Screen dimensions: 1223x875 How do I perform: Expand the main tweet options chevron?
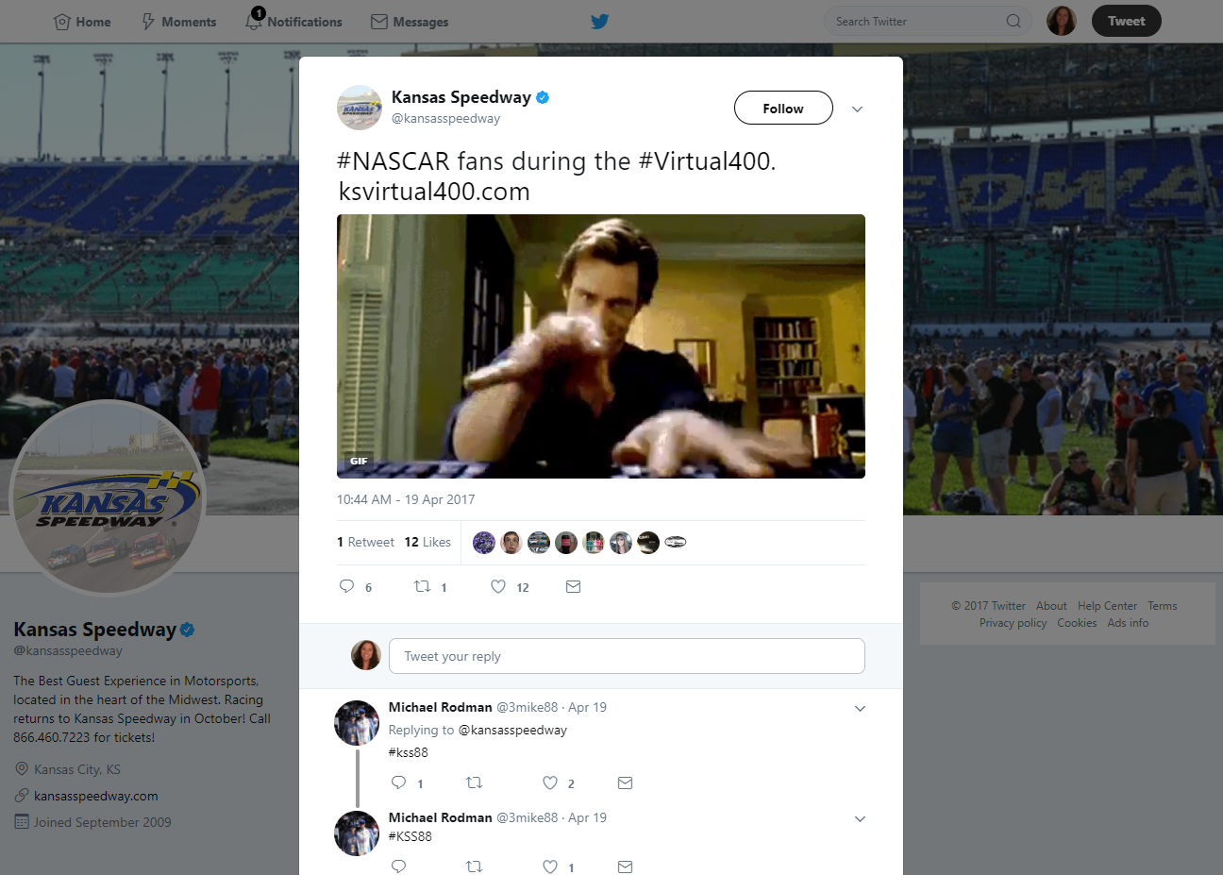click(x=857, y=109)
